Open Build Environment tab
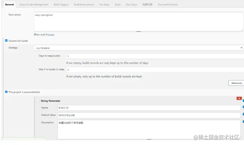The width and height of the screenshot is (244, 145). (84, 4)
